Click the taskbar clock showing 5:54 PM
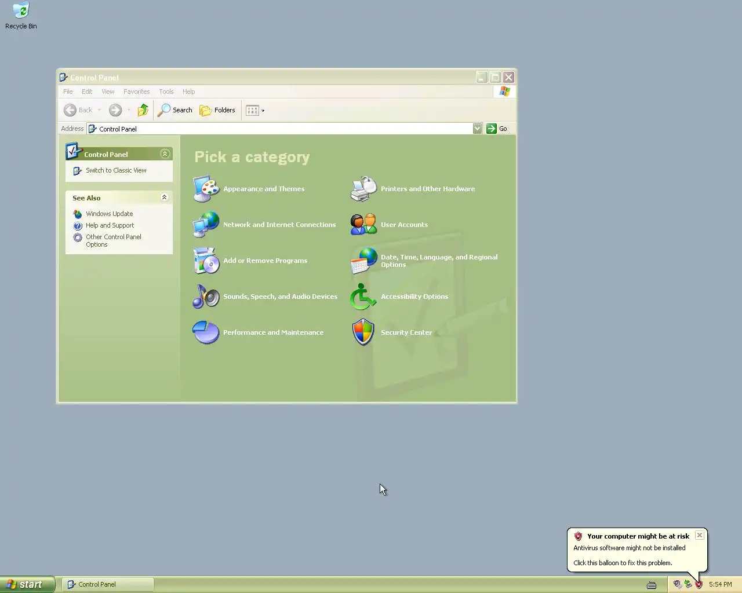This screenshot has width=742, height=593. pyautogui.click(x=720, y=584)
